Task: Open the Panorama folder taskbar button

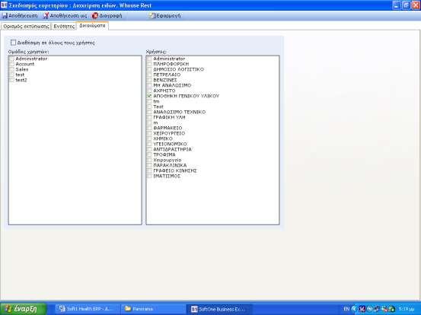Action: pyautogui.click(x=153, y=309)
